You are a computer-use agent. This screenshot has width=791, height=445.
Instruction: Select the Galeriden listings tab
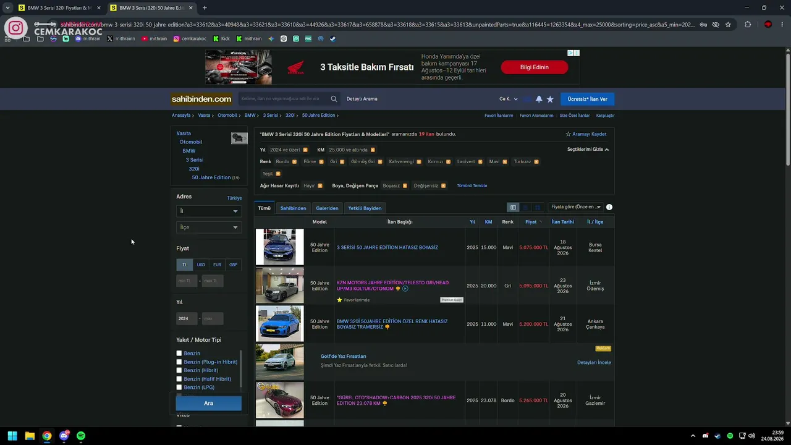coord(327,208)
